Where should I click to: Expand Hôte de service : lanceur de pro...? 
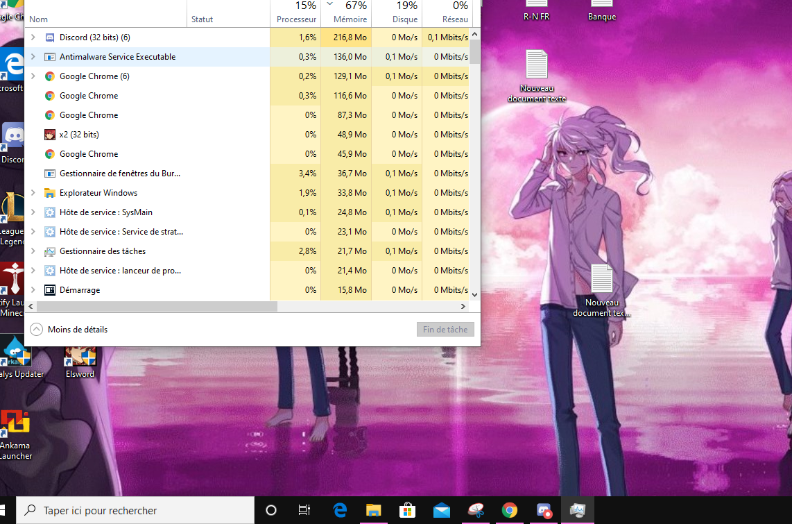[x=33, y=271]
